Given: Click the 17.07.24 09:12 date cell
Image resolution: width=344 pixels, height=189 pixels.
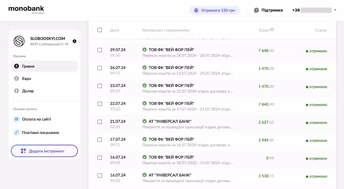Looking at the screenshot, I should pyautogui.click(x=118, y=142).
